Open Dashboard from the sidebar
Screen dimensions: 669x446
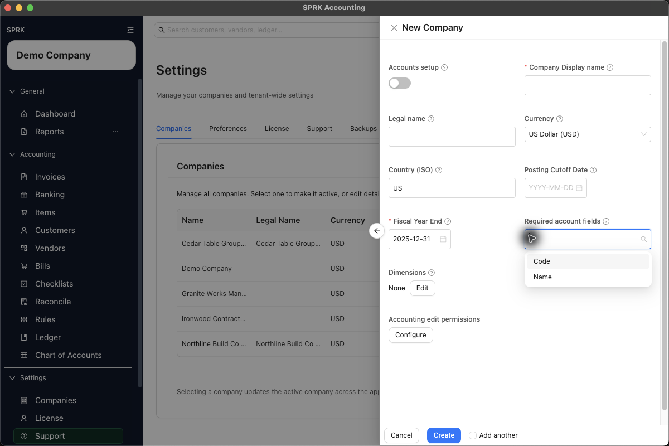[x=55, y=114]
